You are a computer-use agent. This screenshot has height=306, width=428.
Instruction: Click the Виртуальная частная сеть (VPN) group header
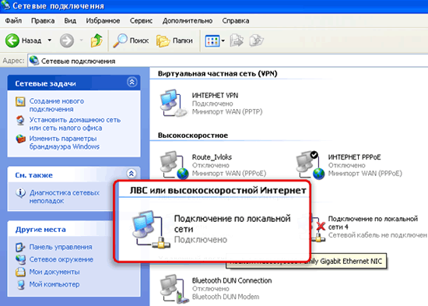[217, 74]
